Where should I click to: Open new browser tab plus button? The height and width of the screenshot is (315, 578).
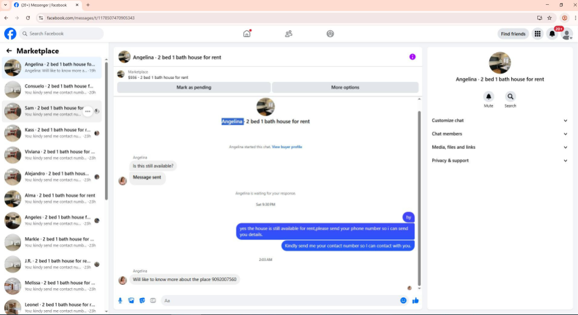pos(88,5)
